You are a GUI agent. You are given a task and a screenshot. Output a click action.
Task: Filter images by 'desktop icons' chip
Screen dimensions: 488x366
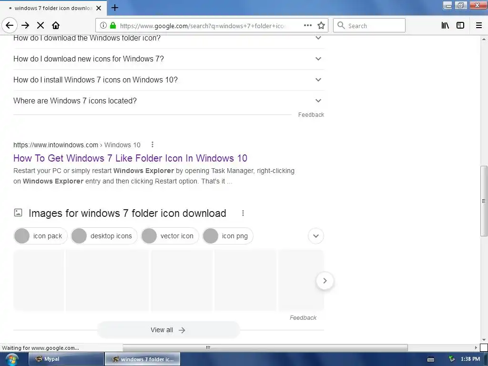coord(104,236)
